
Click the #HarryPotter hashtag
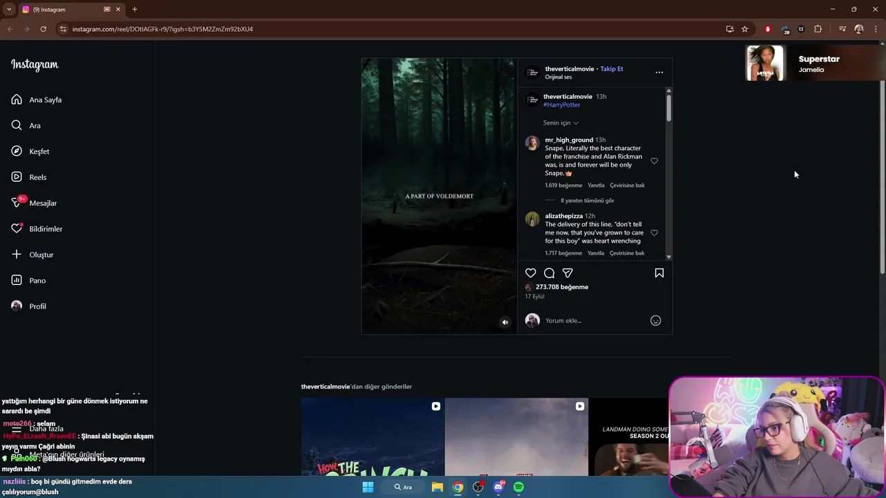561,105
